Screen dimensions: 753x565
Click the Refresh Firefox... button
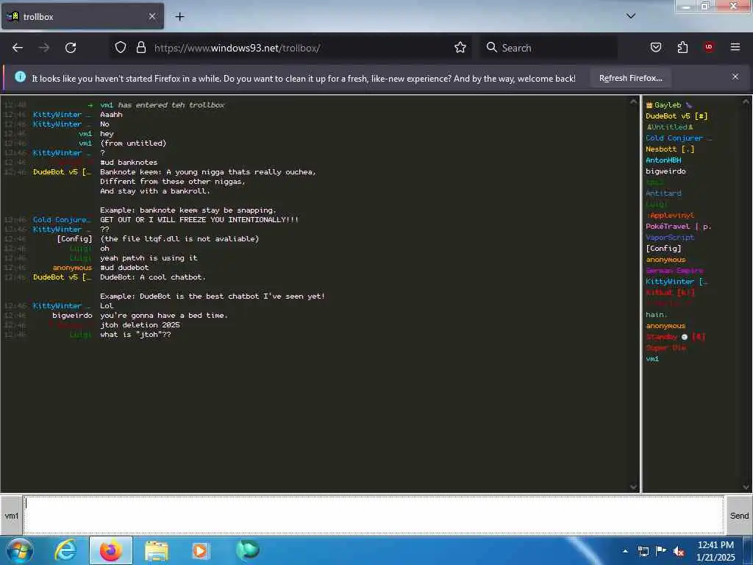(x=630, y=78)
